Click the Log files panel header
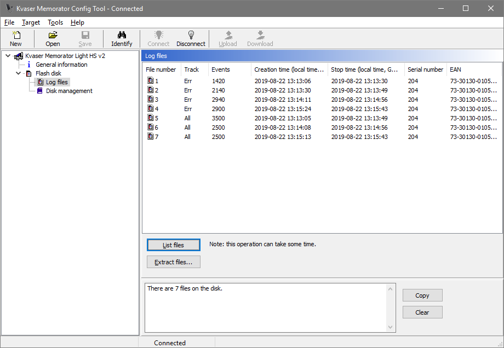The height and width of the screenshot is (348, 504). coord(322,56)
